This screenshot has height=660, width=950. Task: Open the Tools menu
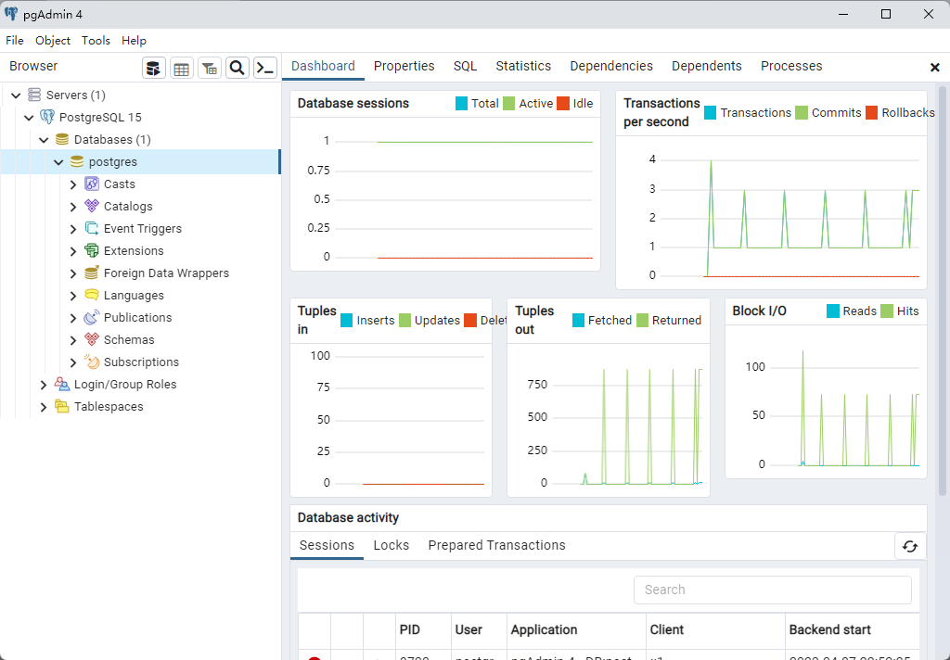(x=96, y=41)
